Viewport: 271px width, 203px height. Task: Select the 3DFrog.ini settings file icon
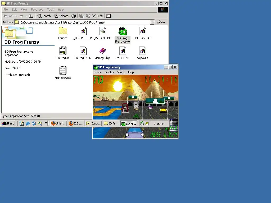(x=63, y=51)
